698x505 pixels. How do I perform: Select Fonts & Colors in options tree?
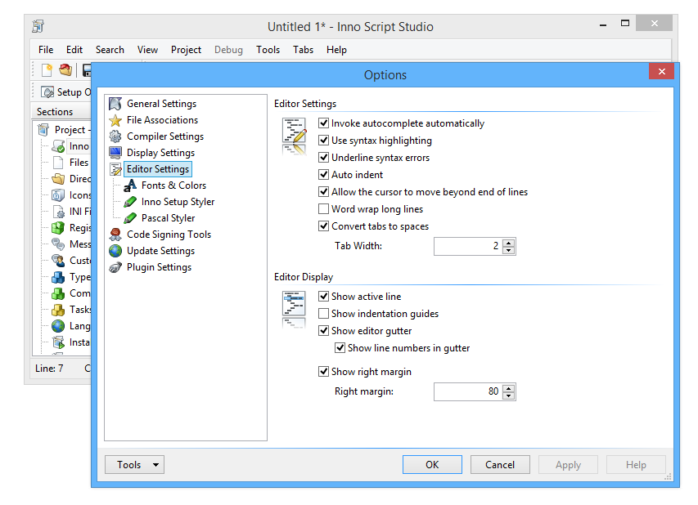point(173,185)
